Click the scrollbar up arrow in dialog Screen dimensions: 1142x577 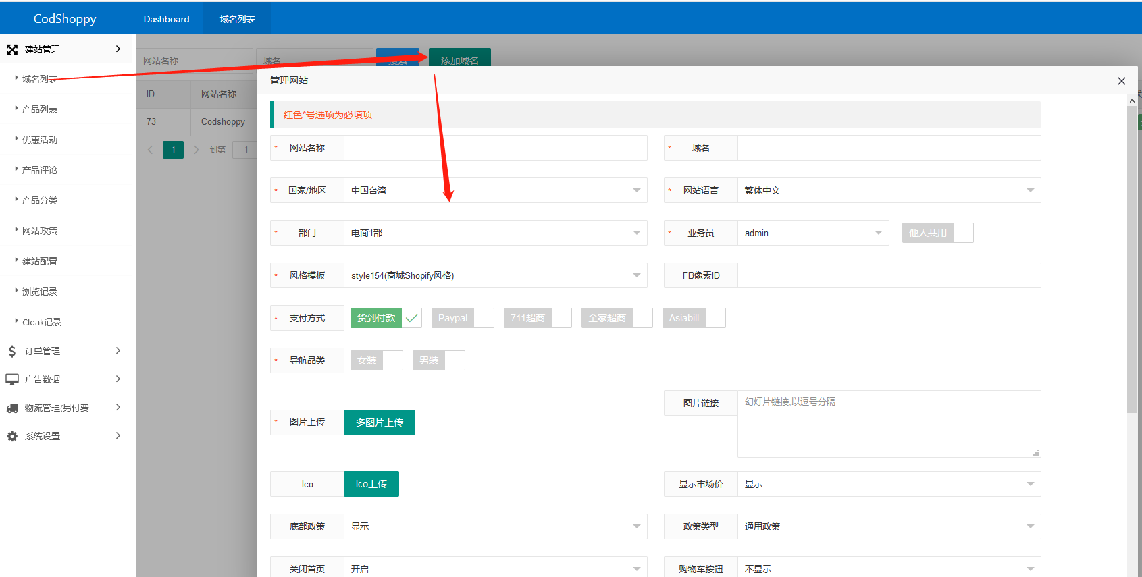[x=1133, y=101]
